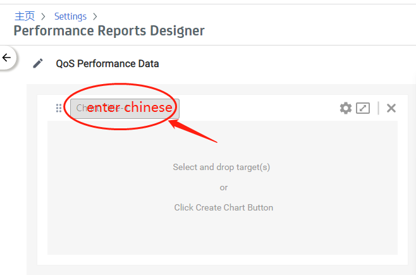Click the pencil edit icon
The image size is (416, 275).
click(38, 63)
